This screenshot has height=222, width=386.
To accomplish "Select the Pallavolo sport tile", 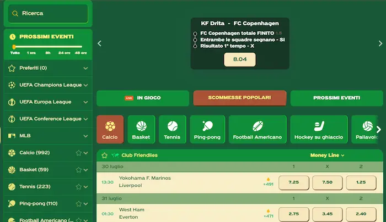I will 366,129.
